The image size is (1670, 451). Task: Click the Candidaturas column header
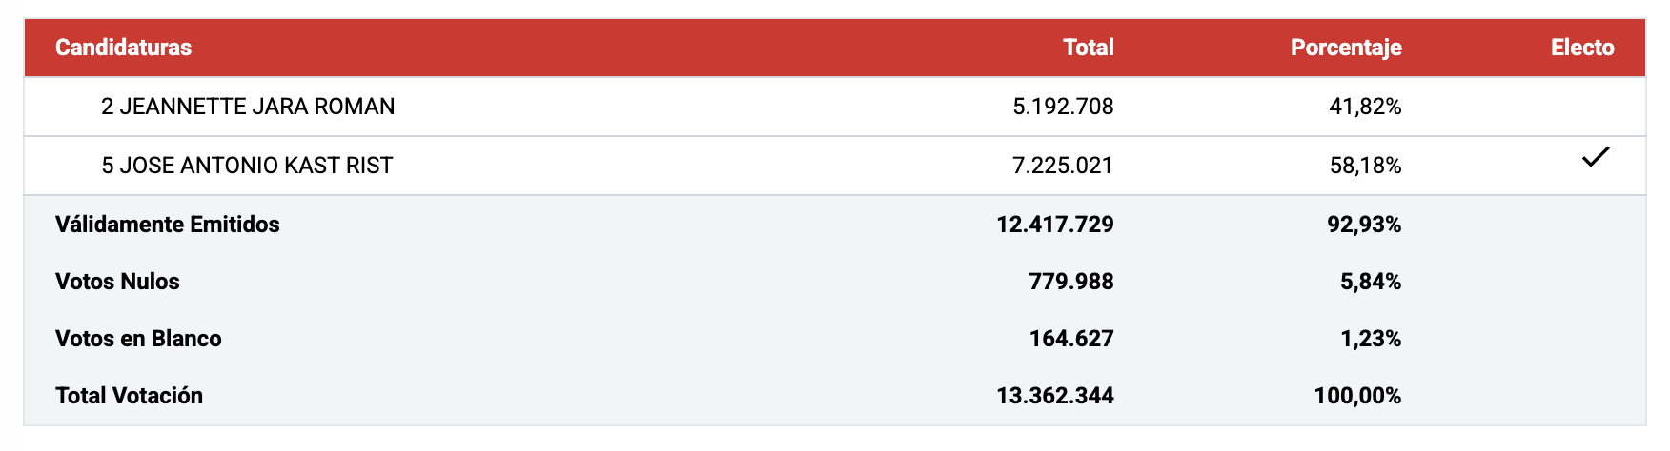(123, 48)
